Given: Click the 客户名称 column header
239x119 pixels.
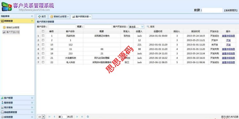Looking at the screenshot, I should (70, 31).
